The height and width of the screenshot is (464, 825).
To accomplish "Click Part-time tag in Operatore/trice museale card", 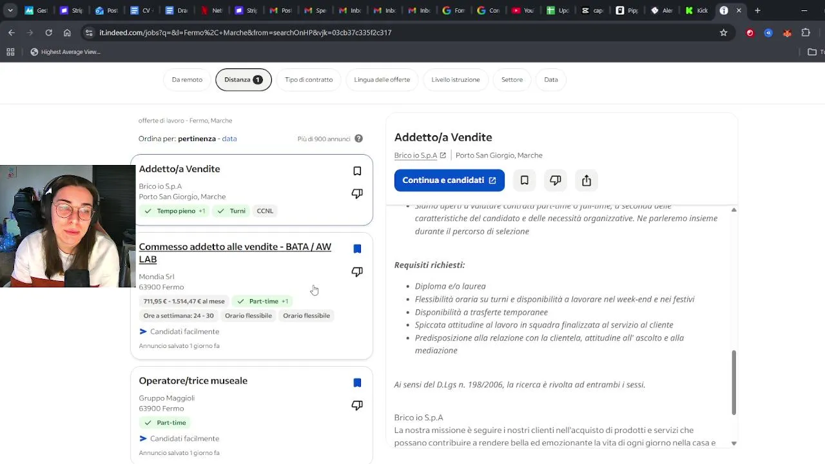I will click(166, 423).
